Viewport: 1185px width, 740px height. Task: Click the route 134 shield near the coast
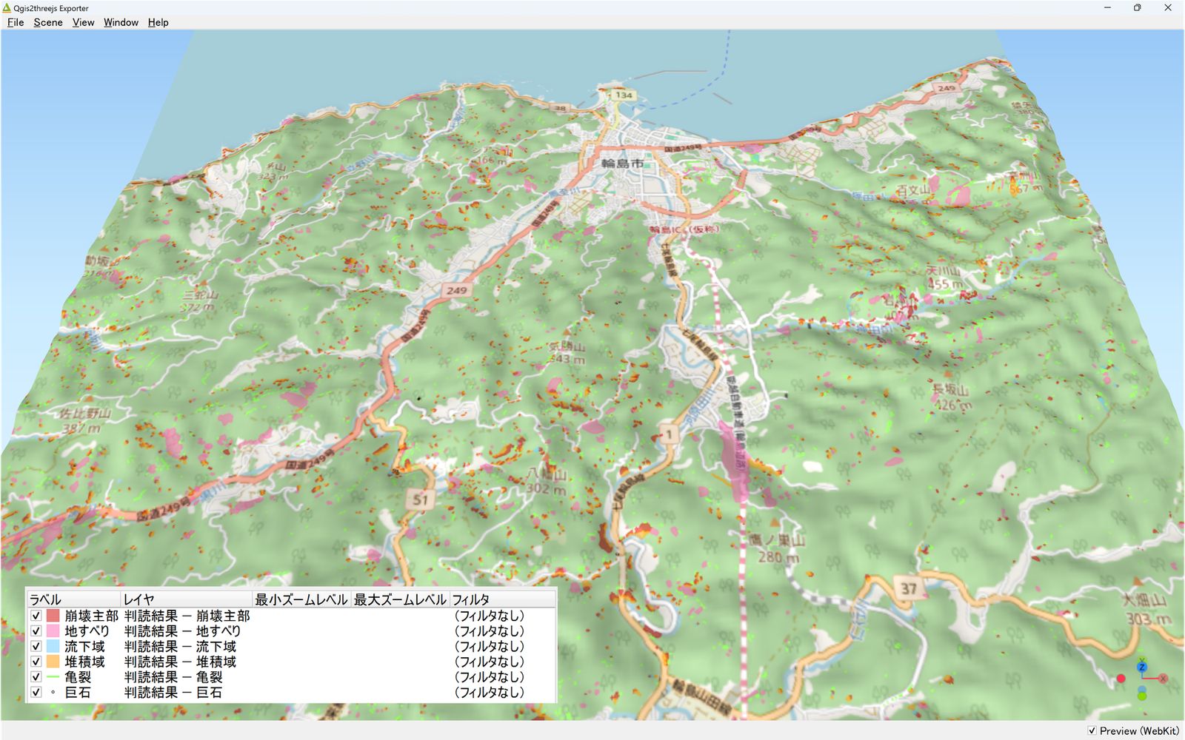624,95
